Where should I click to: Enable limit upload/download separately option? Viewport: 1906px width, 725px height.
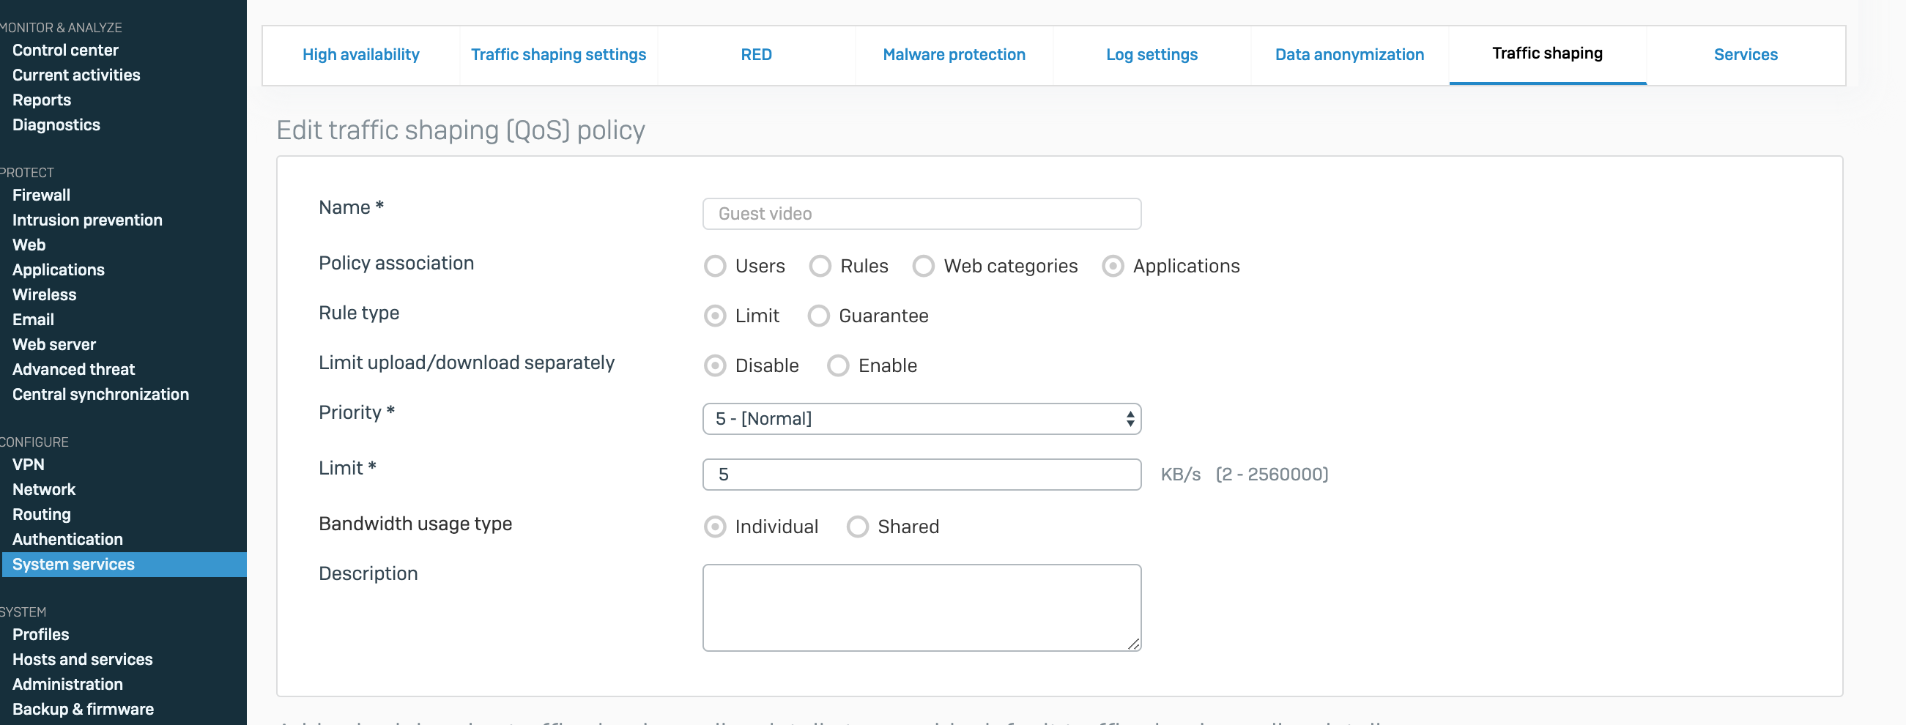pyautogui.click(x=837, y=365)
